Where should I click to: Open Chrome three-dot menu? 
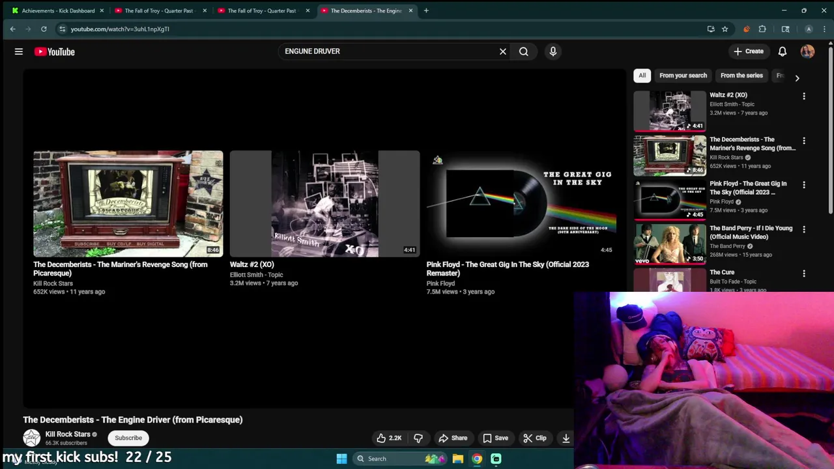click(824, 29)
